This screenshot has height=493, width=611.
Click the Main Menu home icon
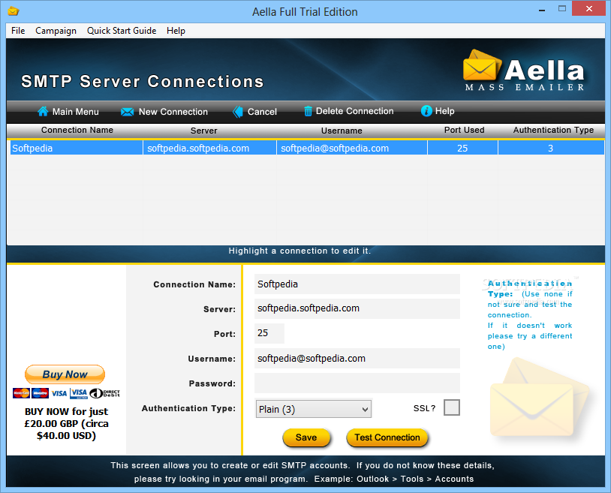coord(43,111)
